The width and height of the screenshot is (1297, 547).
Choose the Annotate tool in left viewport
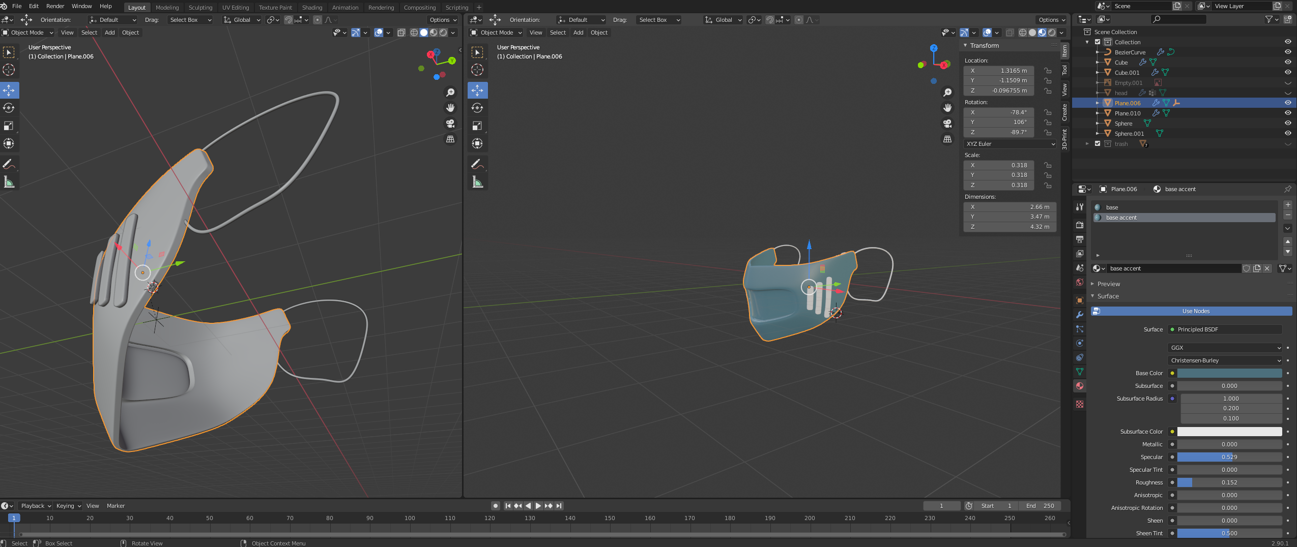coord(9,164)
